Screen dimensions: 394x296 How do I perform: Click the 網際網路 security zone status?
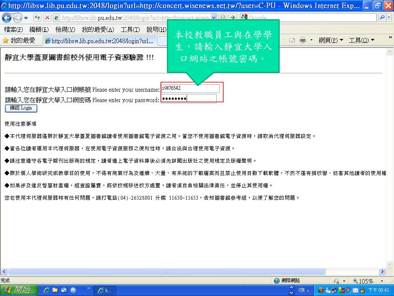click(287, 281)
